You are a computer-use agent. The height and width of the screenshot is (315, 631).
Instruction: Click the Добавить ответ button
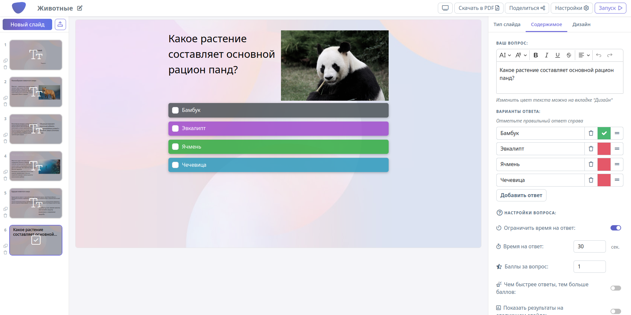click(521, 195)
